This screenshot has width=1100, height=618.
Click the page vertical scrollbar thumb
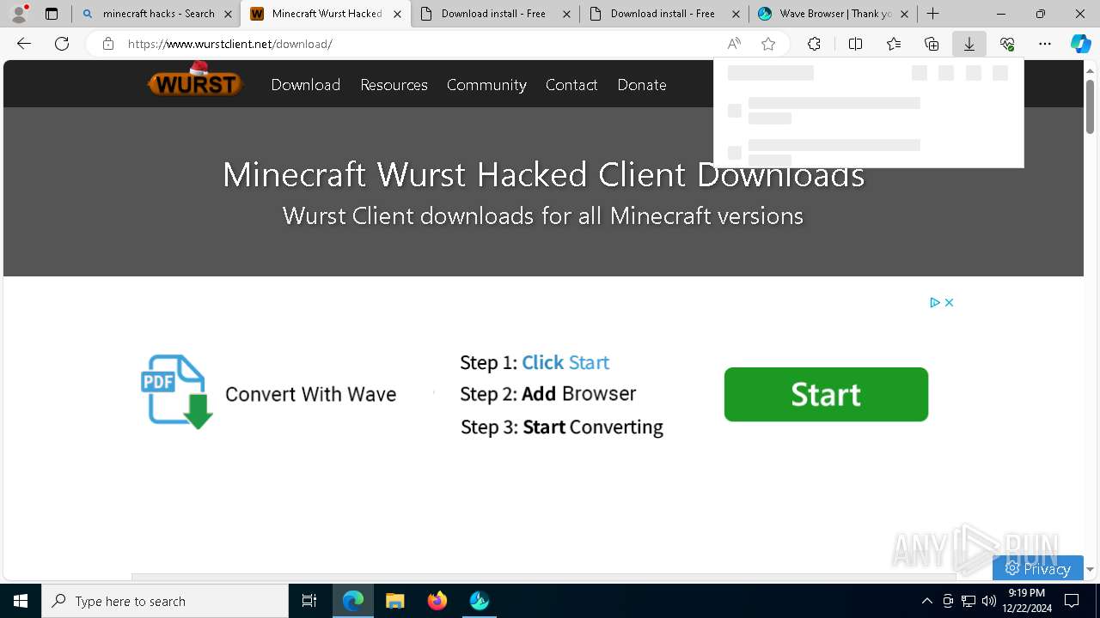click(1090, 106)
